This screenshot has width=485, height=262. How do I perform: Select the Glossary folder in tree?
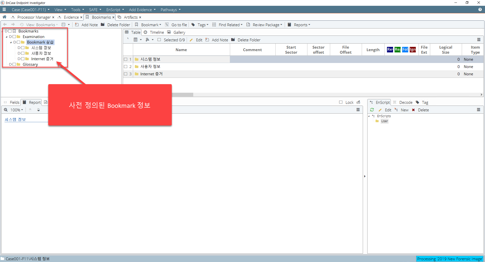coord(30,64)
